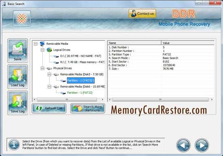Image resolution: width=223 pixels, height=156 pixels.
Task: Open the Contact us button
Action: [x=142, y=14]
